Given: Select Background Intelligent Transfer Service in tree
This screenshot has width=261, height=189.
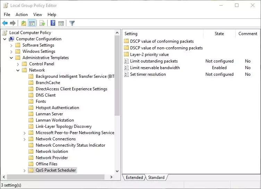Looking at the screenshot, I should tap(75, 76).
